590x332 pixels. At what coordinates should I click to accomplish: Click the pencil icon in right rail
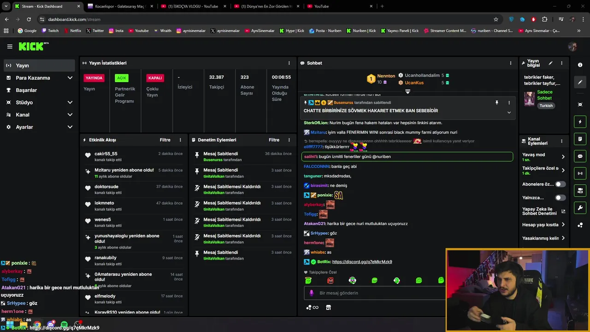(580, 82)
